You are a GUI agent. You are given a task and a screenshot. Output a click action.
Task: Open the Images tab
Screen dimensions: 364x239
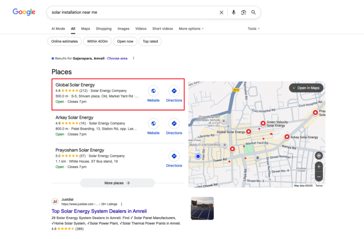(x=123, y=29)
